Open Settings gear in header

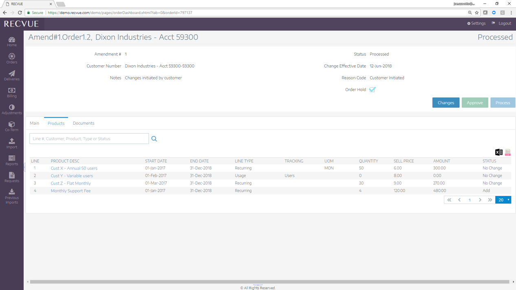point(476,23)
